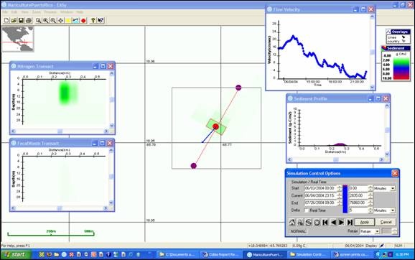Select the zoom window magnifier tool
This screenshot has height=260, width=415.
(x=38, y=20)
